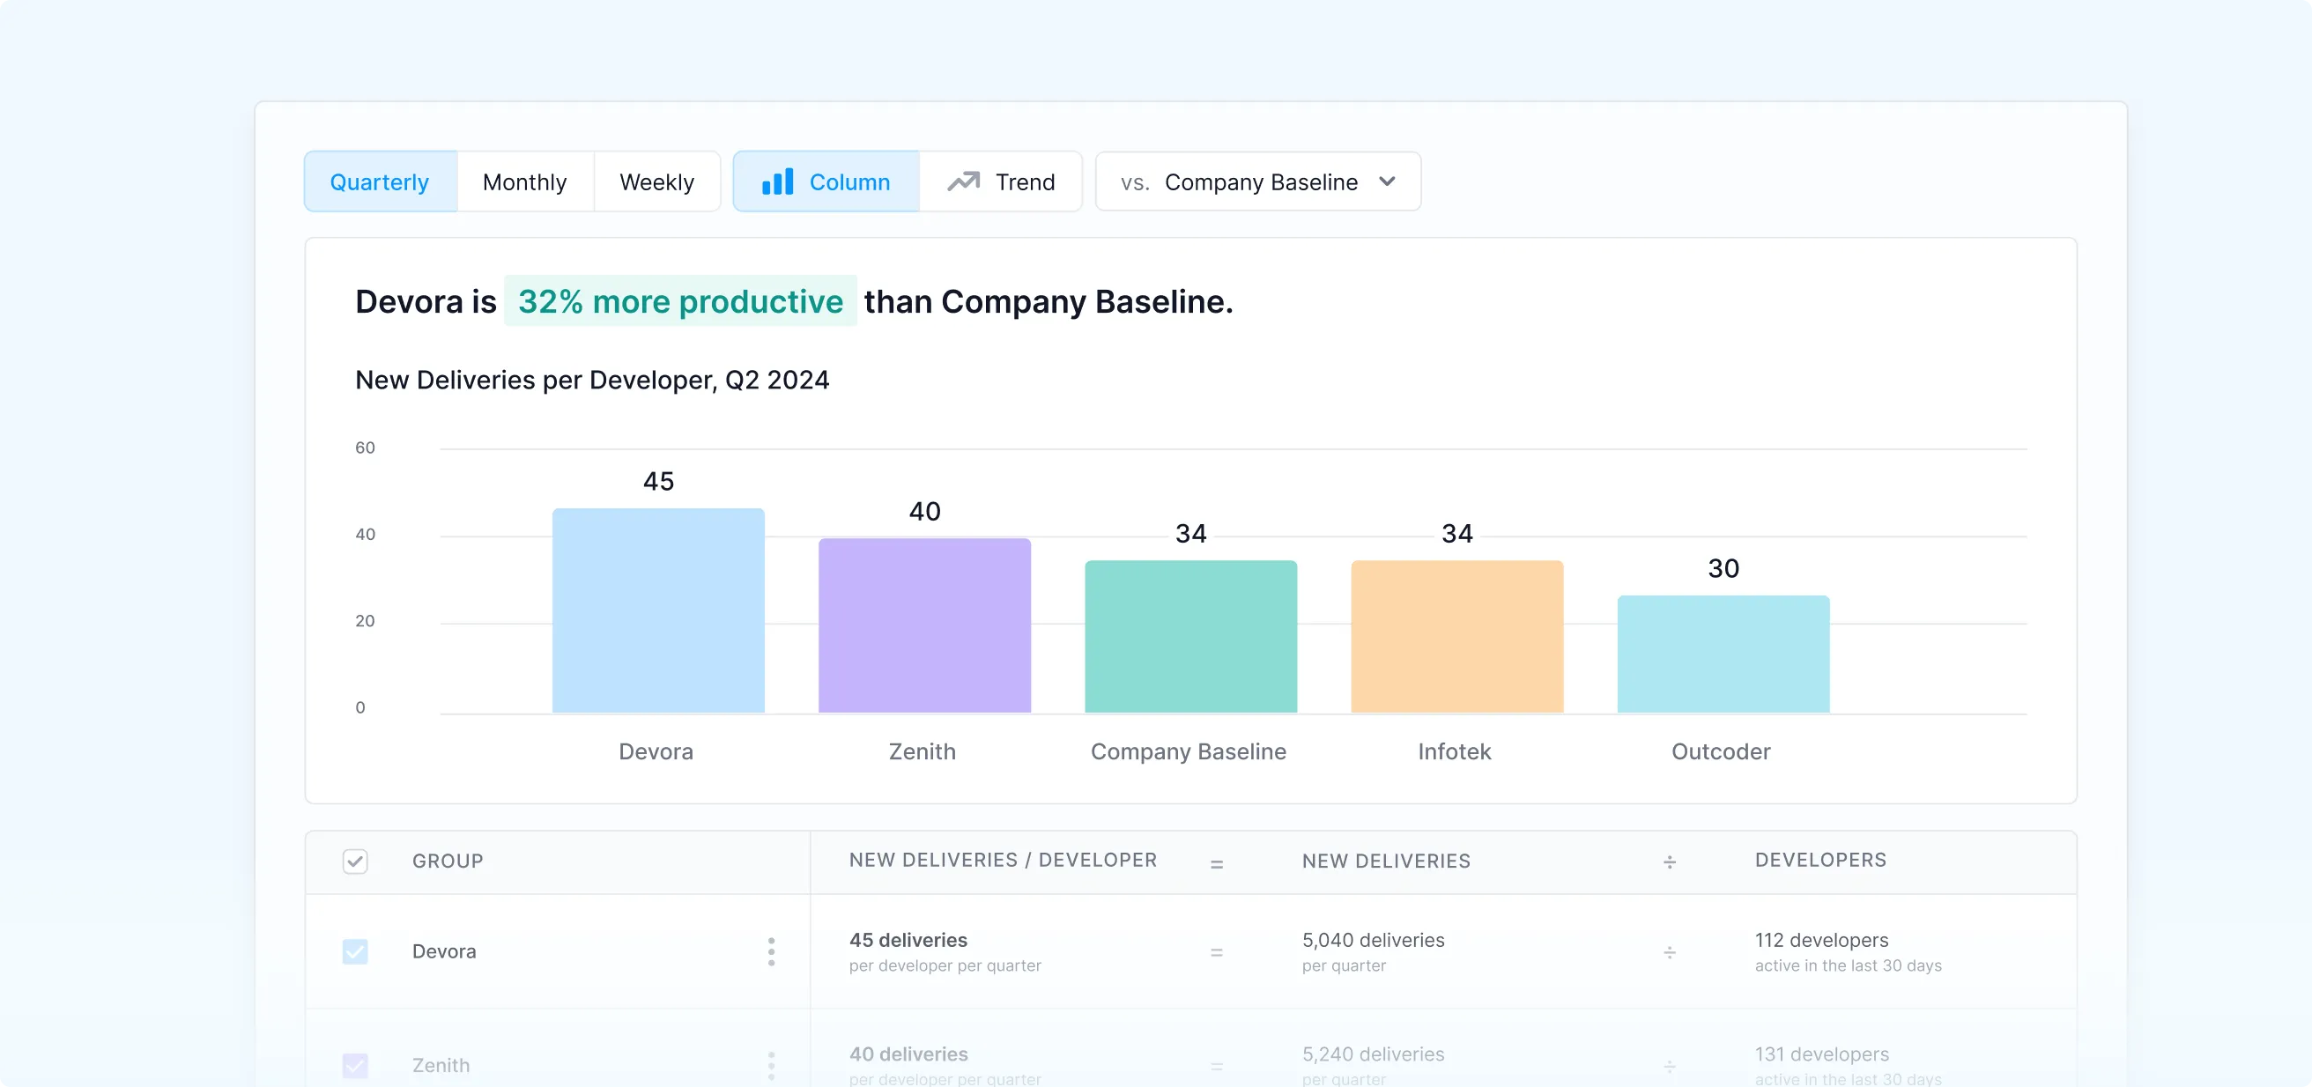
Task: Uncheck the Zenith row checkbox
Action: point(355,1066)
